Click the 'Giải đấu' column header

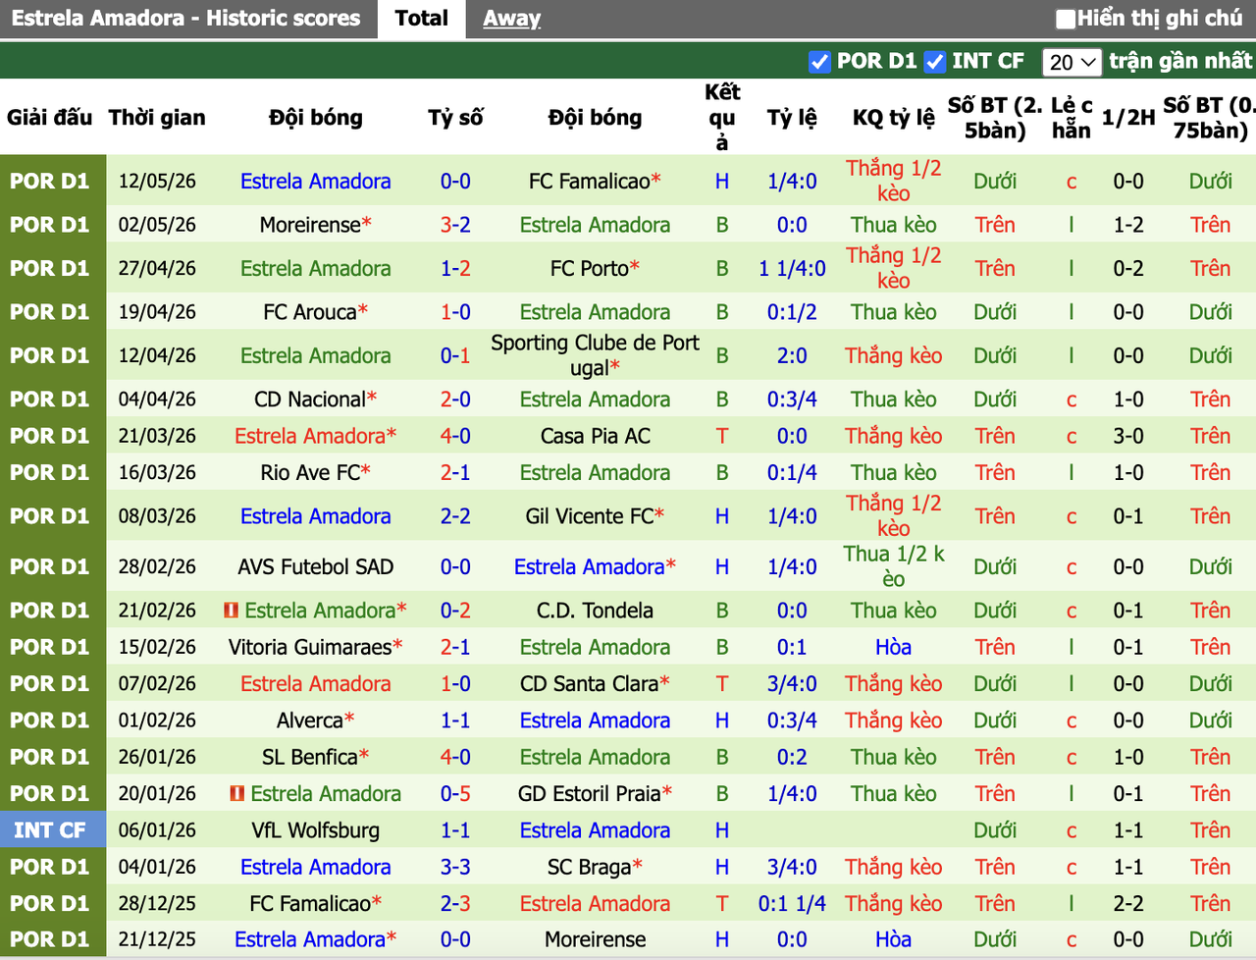50,118
